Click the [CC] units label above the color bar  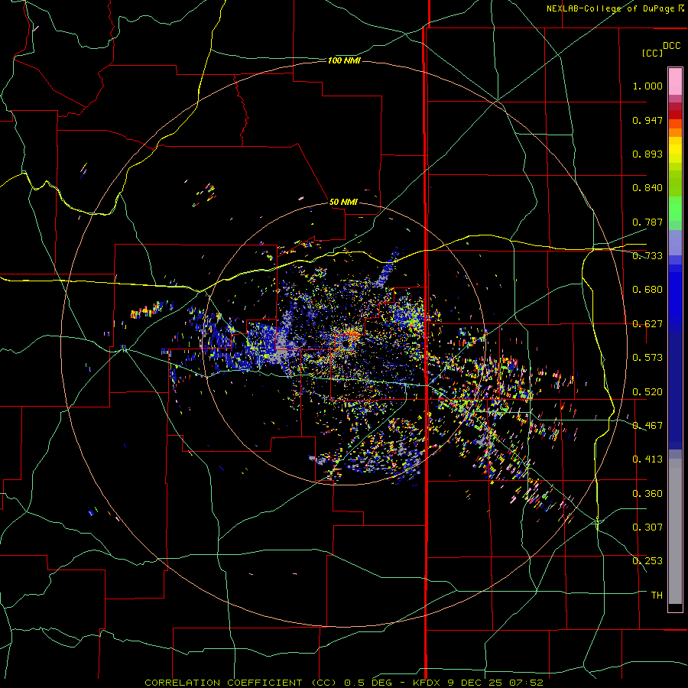pos(652,53)
